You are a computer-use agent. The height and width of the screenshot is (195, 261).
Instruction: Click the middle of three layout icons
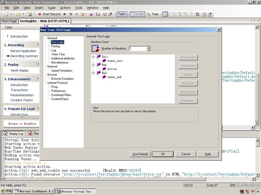pyautogui.click(x=179, y=14)
